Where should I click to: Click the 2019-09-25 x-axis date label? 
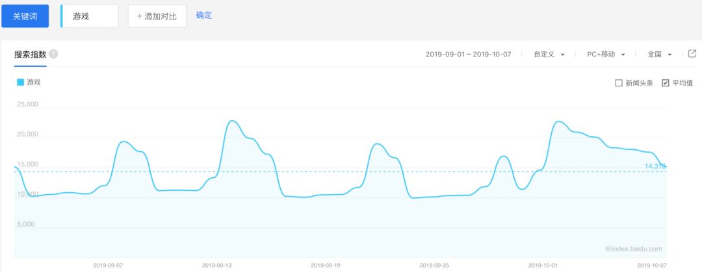(435, 266)
